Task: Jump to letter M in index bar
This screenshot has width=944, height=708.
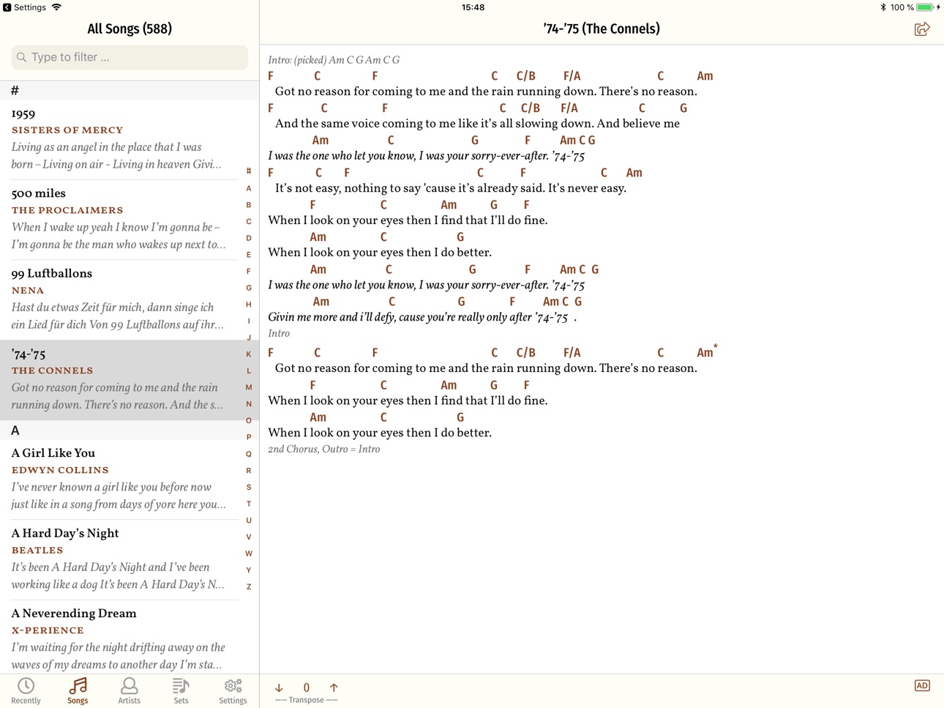Action: [249, 387]
